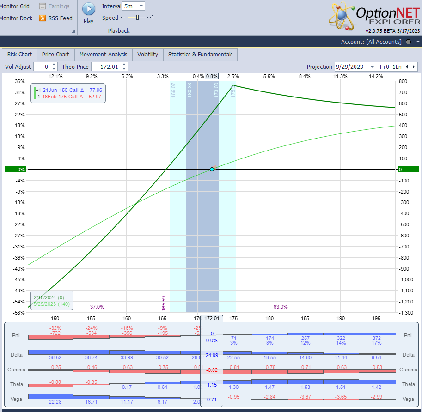Decrease playback speed with minus icon

[123, 18]
